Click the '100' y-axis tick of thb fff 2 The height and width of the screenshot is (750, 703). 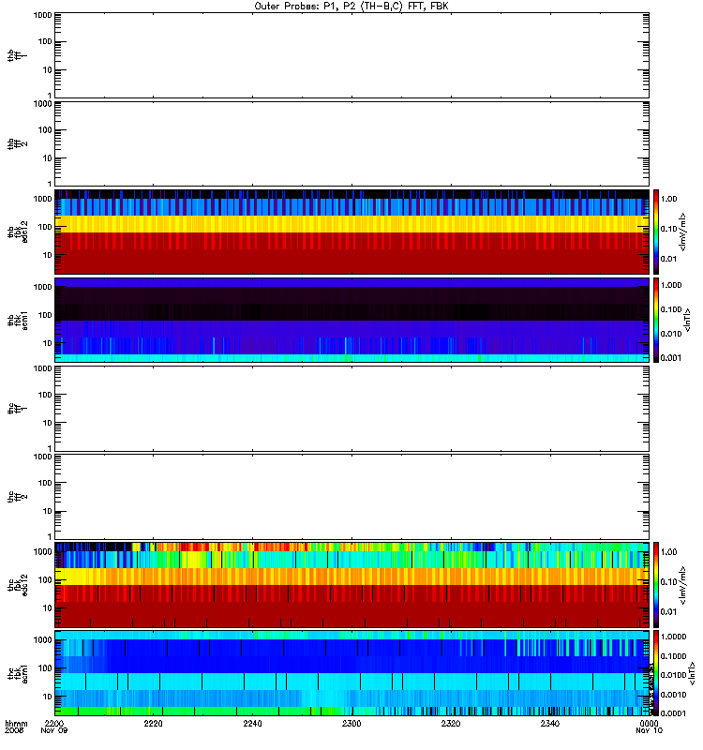point(45,130)
